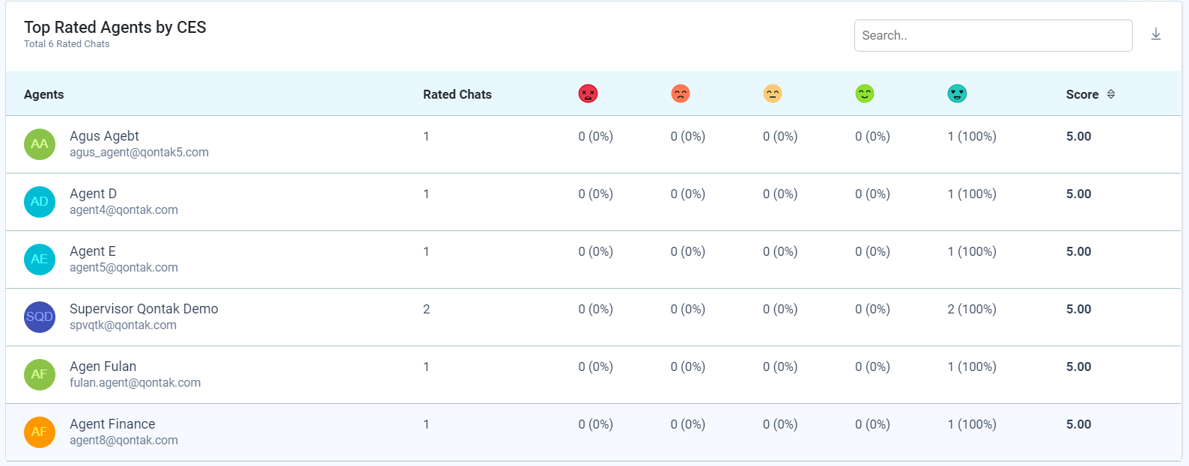1189x466 pixels.
Task: Click the Score column header
Action: [1082, 94]
